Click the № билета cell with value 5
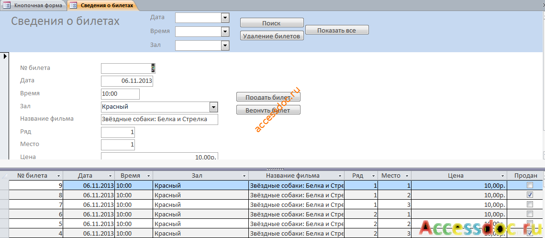The height and width of the screenshot is (238, 545). coord(36,224)
